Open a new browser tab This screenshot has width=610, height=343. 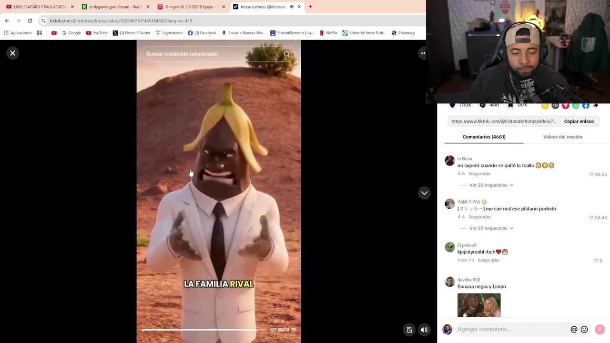tap(310, 7)
